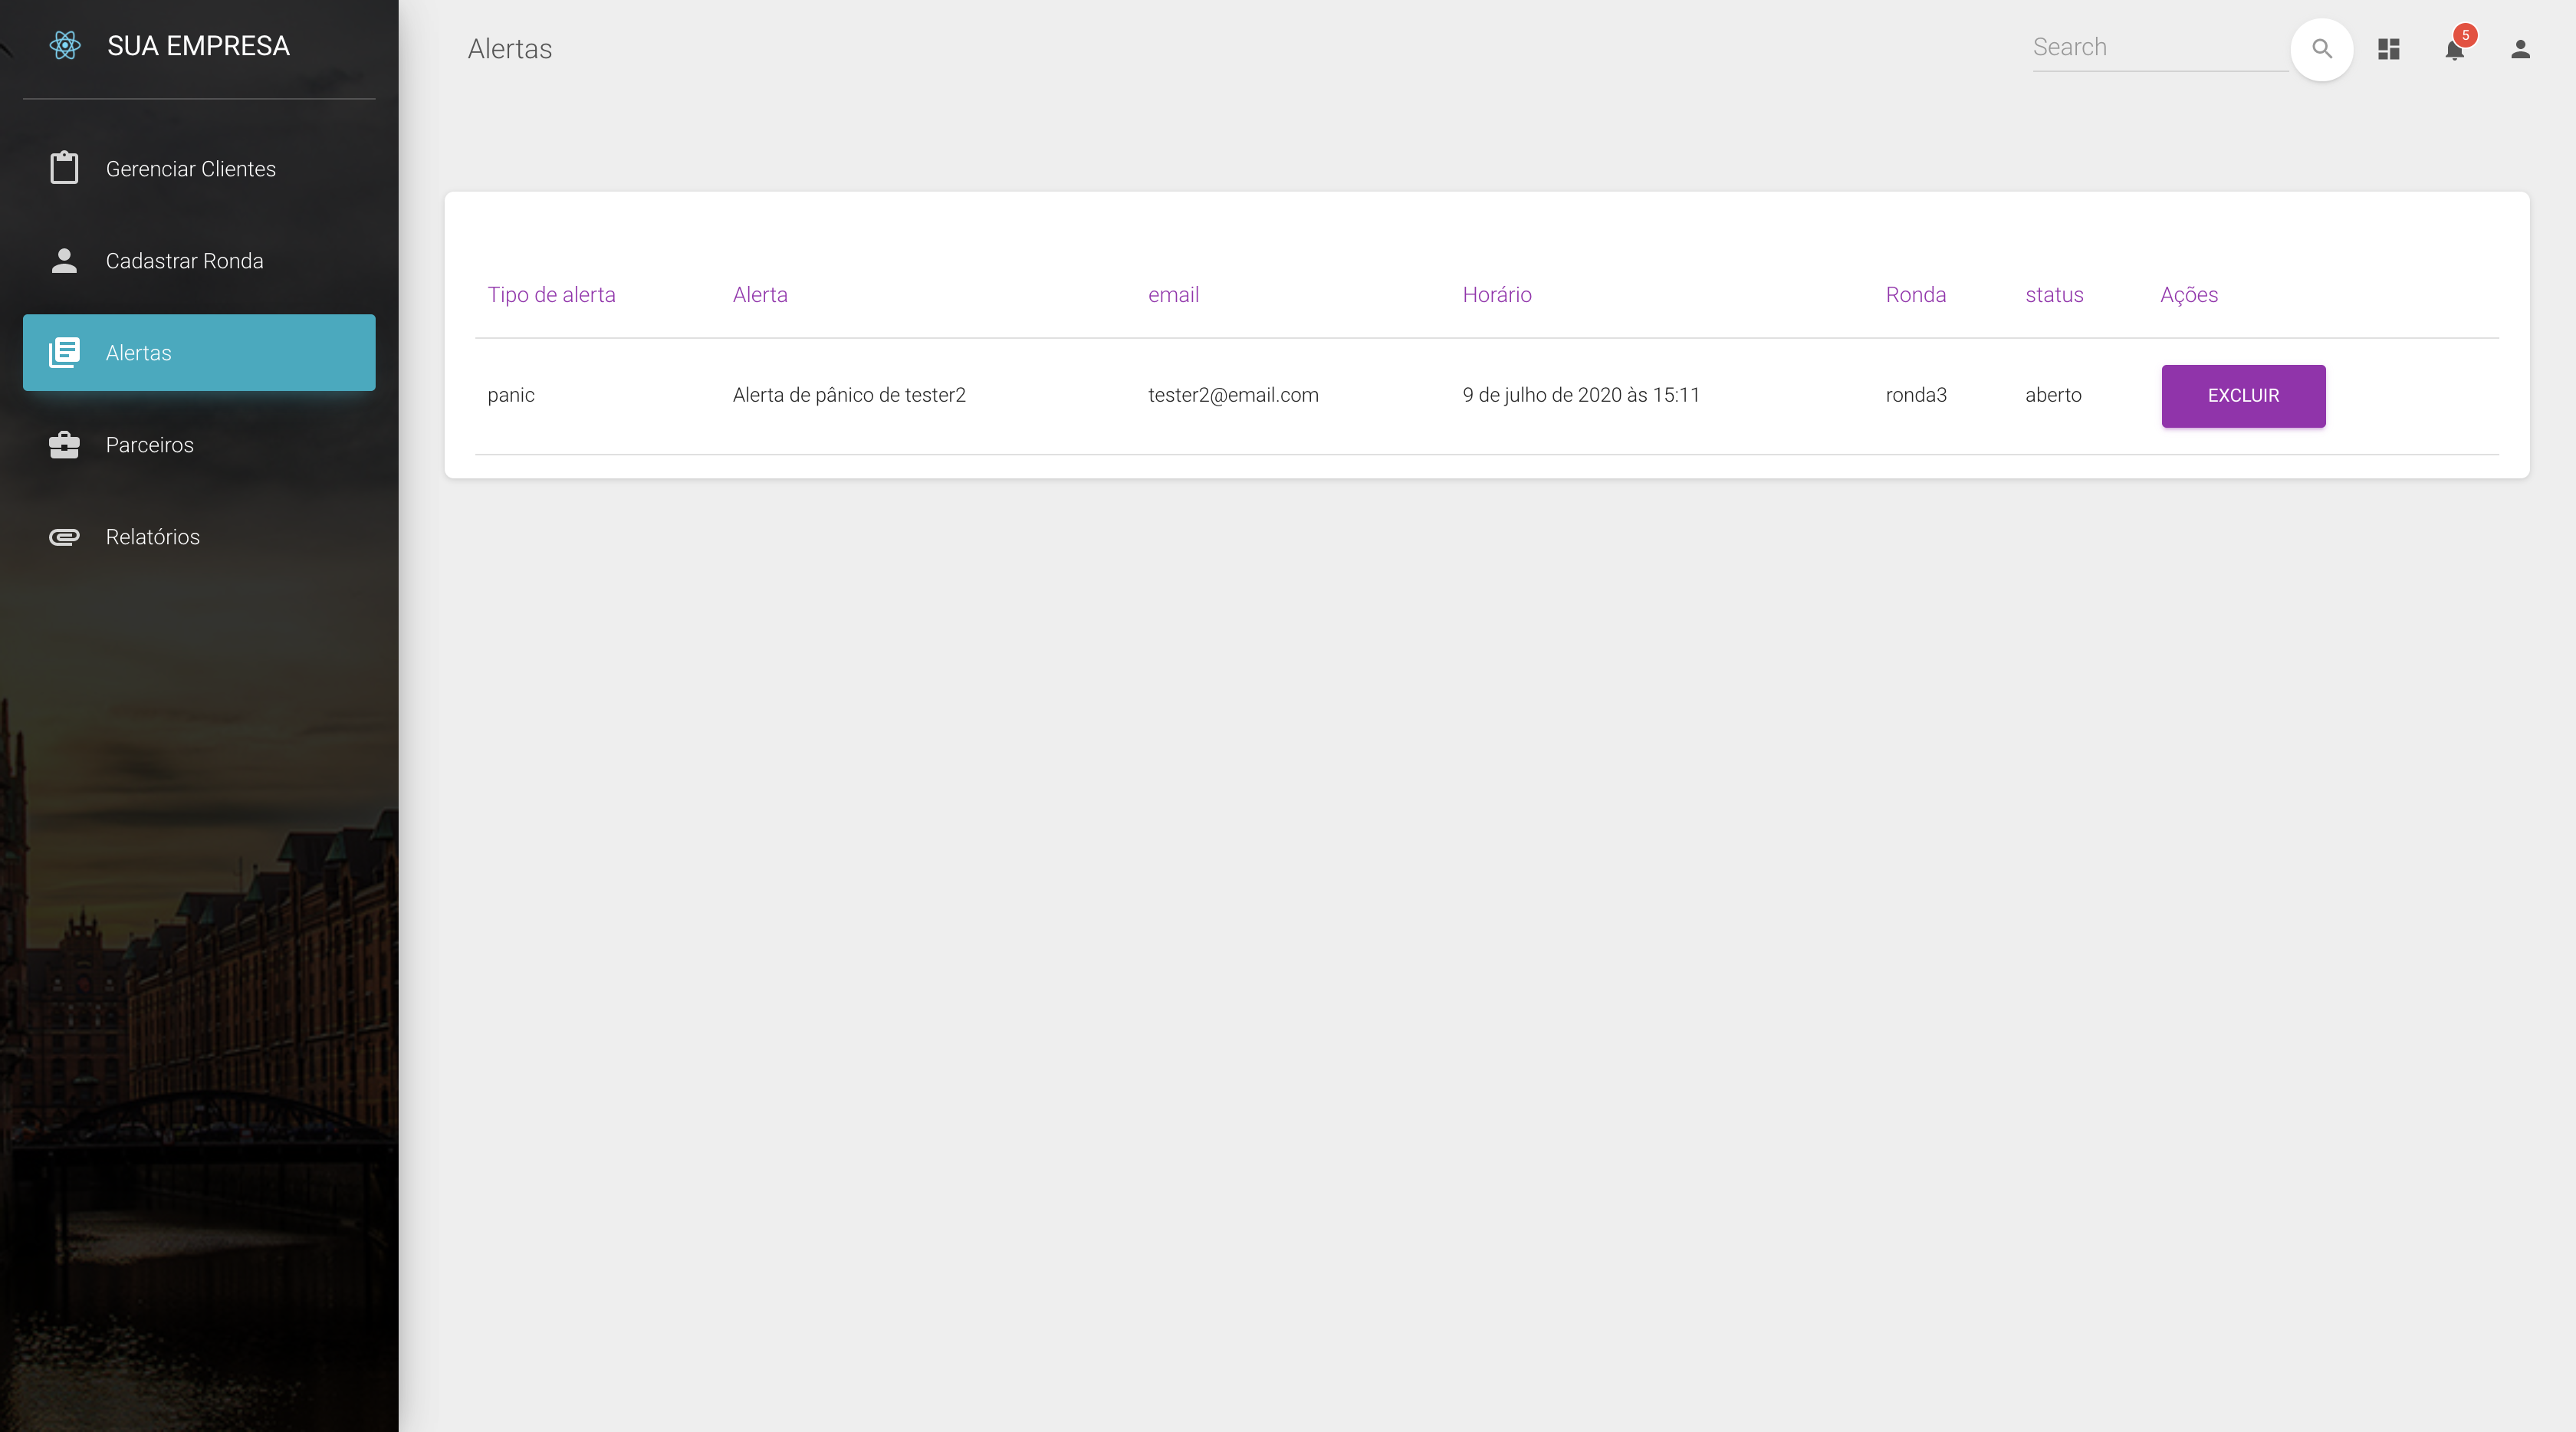Go to Cadastrar Ronda page
Viewport: 2576px width, 1432px height.
[x=185, y=261]
